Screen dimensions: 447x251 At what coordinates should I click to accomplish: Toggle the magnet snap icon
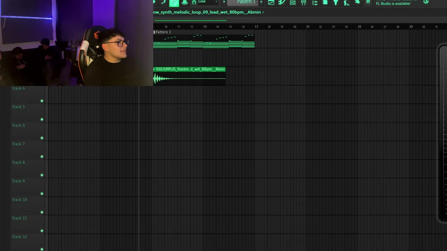pyautogui.click(x=194, y=2)
